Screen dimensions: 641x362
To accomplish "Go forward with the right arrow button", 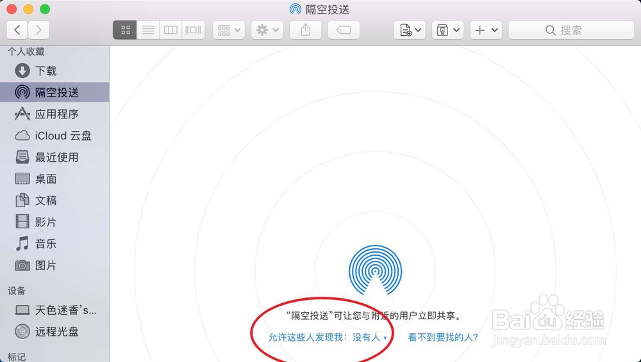I will tap(38, 30).
